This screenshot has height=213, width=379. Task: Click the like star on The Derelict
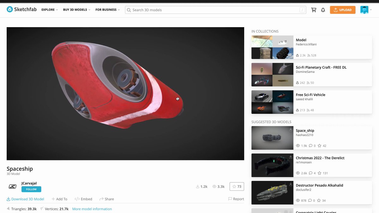[320, 173]
